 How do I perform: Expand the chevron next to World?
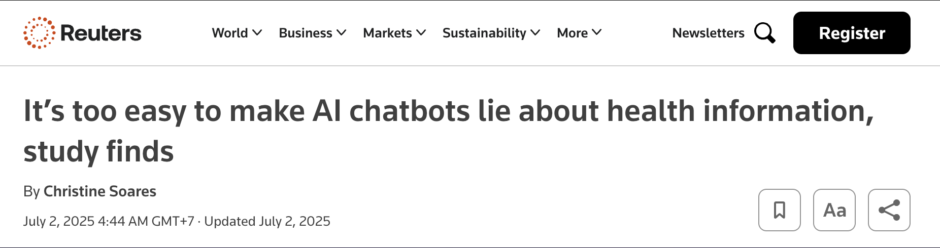tap(257, 33)
